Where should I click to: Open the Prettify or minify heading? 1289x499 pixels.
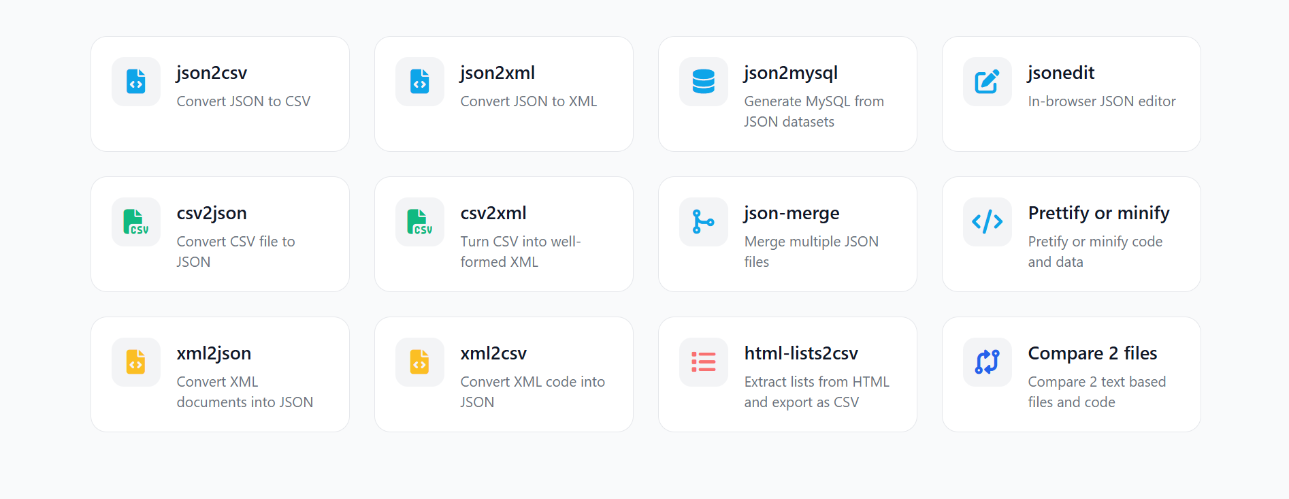(1098, 213)
